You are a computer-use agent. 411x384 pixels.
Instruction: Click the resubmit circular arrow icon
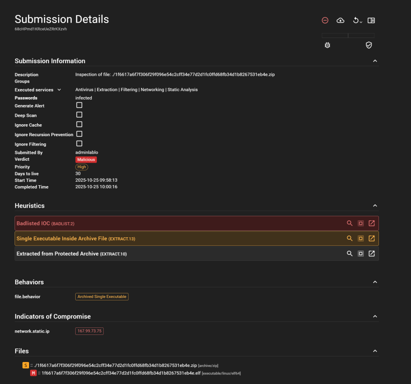click(356, 21)
